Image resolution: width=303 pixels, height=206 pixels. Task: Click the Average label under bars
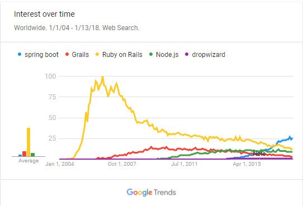pos(29,161)
